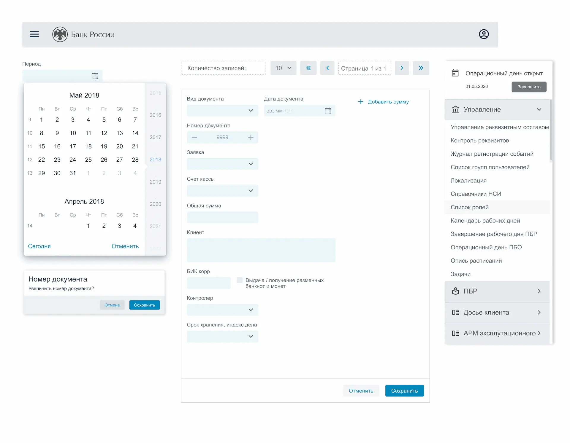Click Завершить operational day button
The width and height of the screenshot is (570, 443).
529,87
